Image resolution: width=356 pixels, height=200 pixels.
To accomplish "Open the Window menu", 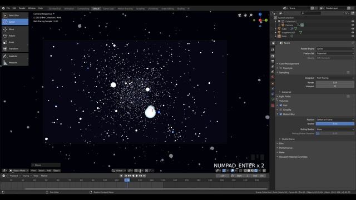I will pos(32,8).
